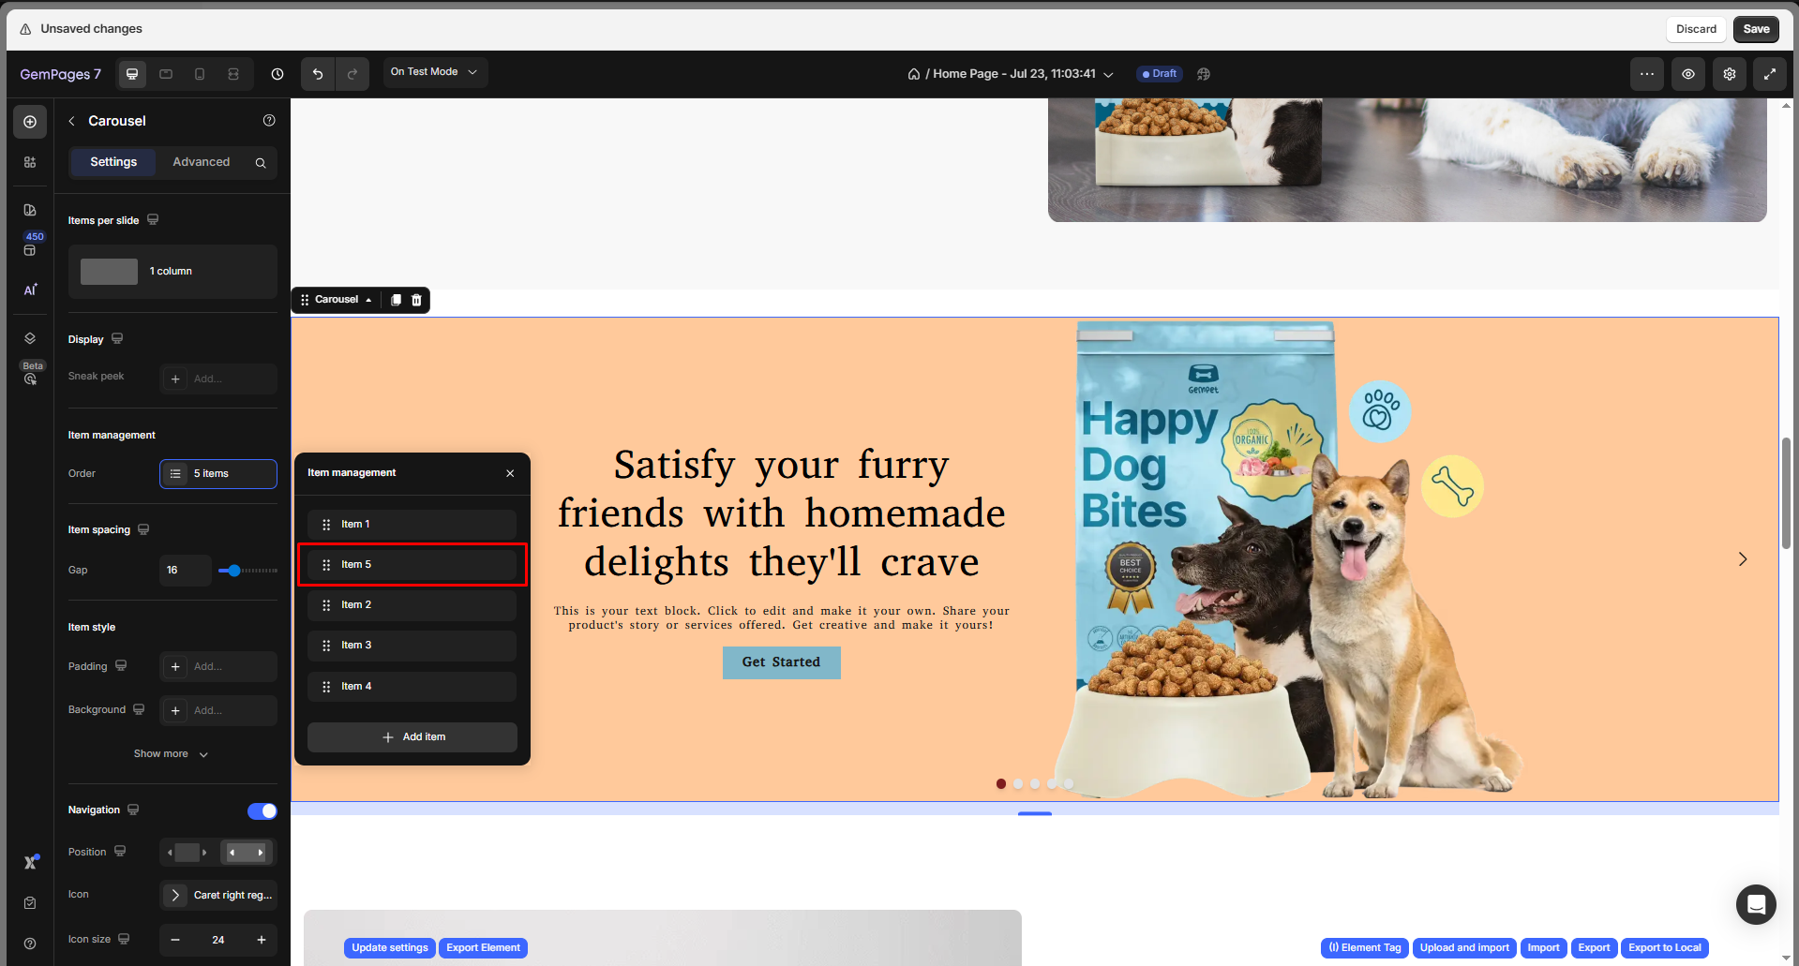Viewport: 1799px width, 966px height.
Task: Switch to the Settings tab
Action: [x=113, y=162]
